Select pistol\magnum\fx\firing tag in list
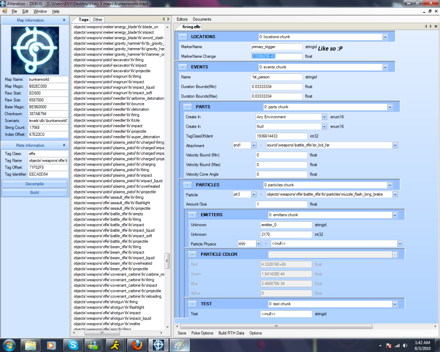Image resolution: width=440 pixels, height=352 pixels. tap(107, 77)
